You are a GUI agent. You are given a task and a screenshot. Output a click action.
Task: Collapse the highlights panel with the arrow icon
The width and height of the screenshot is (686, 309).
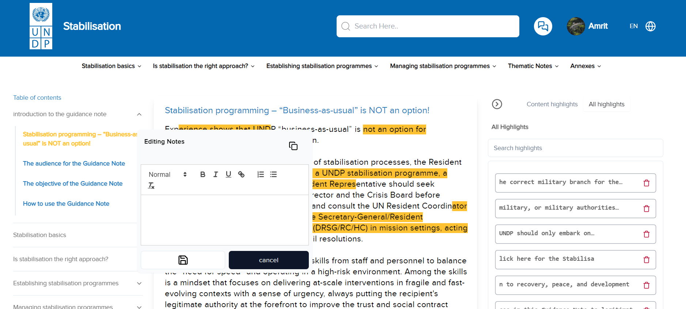(x=497, y=104)
